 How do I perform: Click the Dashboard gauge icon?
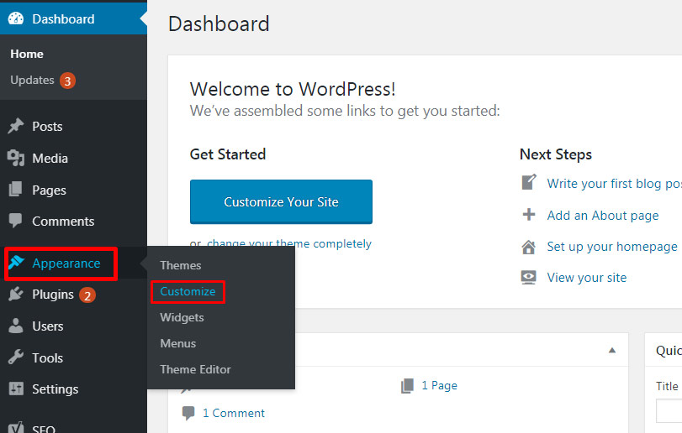[x=16, y=18]
